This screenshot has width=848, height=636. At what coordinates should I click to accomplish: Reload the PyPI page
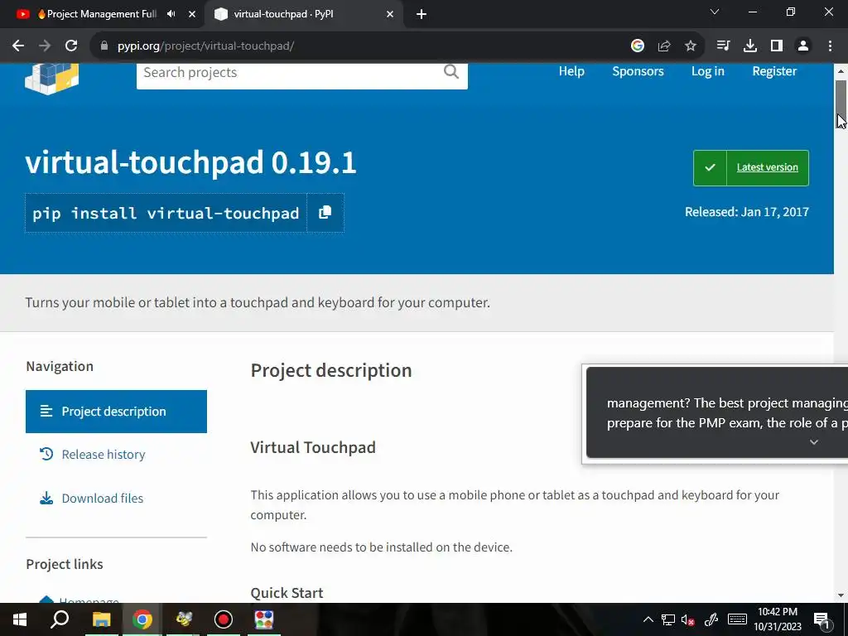coord(71,46)
